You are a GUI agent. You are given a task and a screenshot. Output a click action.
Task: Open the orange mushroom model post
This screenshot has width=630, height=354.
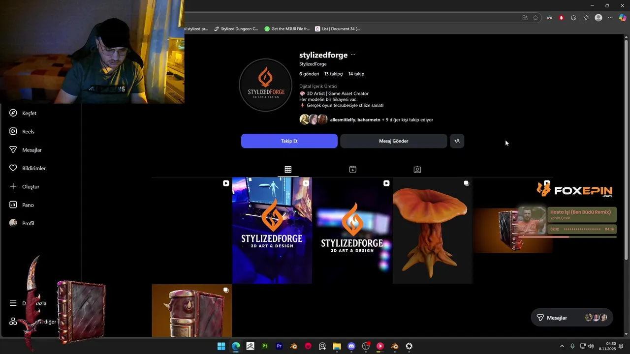pyautogui.click(x=433, y=231)
